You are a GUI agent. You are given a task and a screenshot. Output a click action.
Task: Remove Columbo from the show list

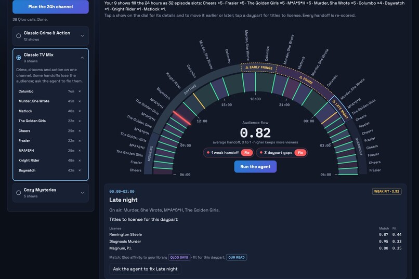coord(80,91)
